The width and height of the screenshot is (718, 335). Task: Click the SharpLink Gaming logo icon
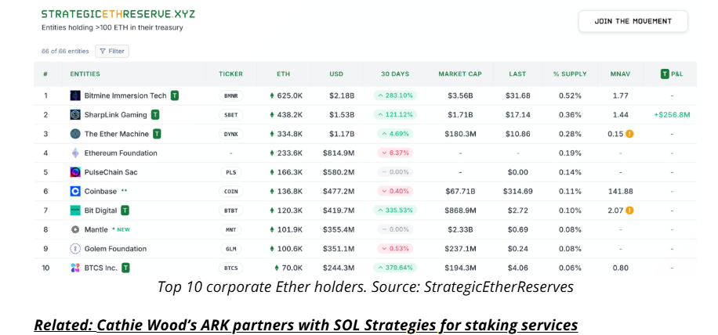click(x=75, y=114)
